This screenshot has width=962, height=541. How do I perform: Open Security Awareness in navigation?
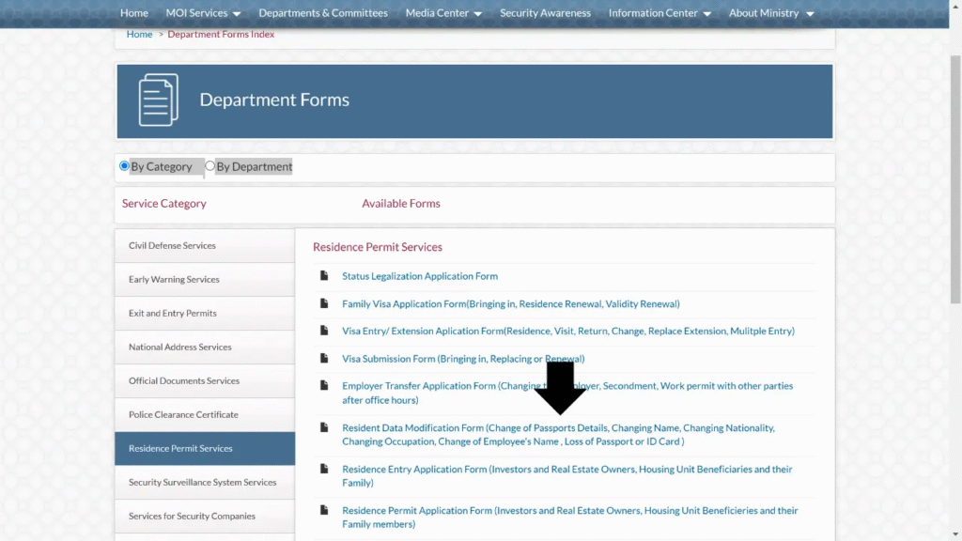[545, 13]
